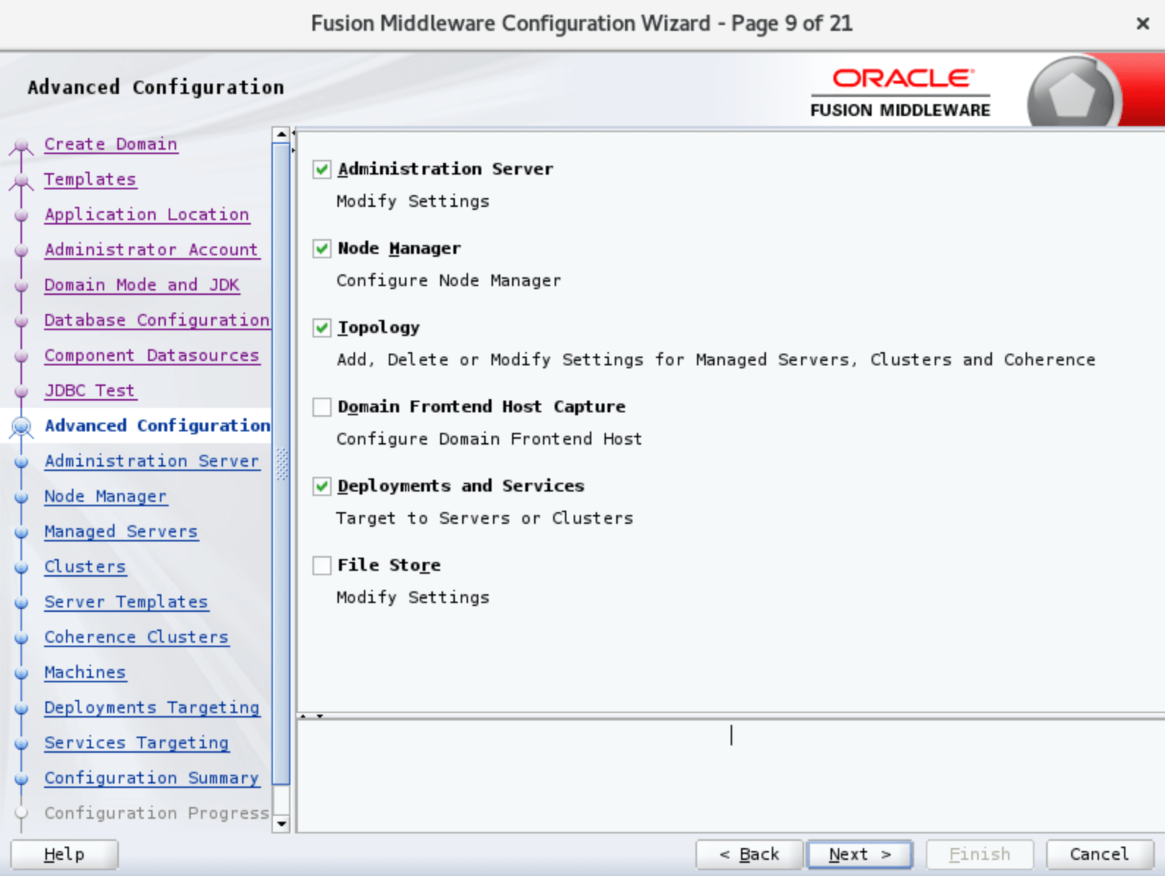This screenshot has width=1165, height=876.
Task: Click the Domain Mode and JDK step bullet
Action: (x=21, y=285)
